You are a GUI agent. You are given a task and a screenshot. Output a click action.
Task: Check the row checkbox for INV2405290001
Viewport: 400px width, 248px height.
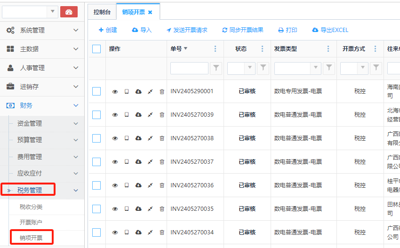(96, 91)
